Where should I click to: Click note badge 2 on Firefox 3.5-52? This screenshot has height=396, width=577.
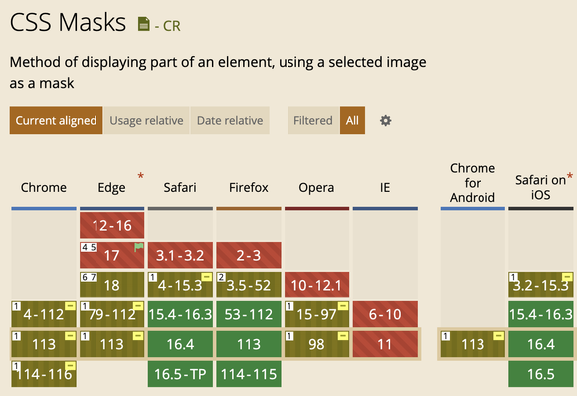pyautogui.click(x=221, y=277)
